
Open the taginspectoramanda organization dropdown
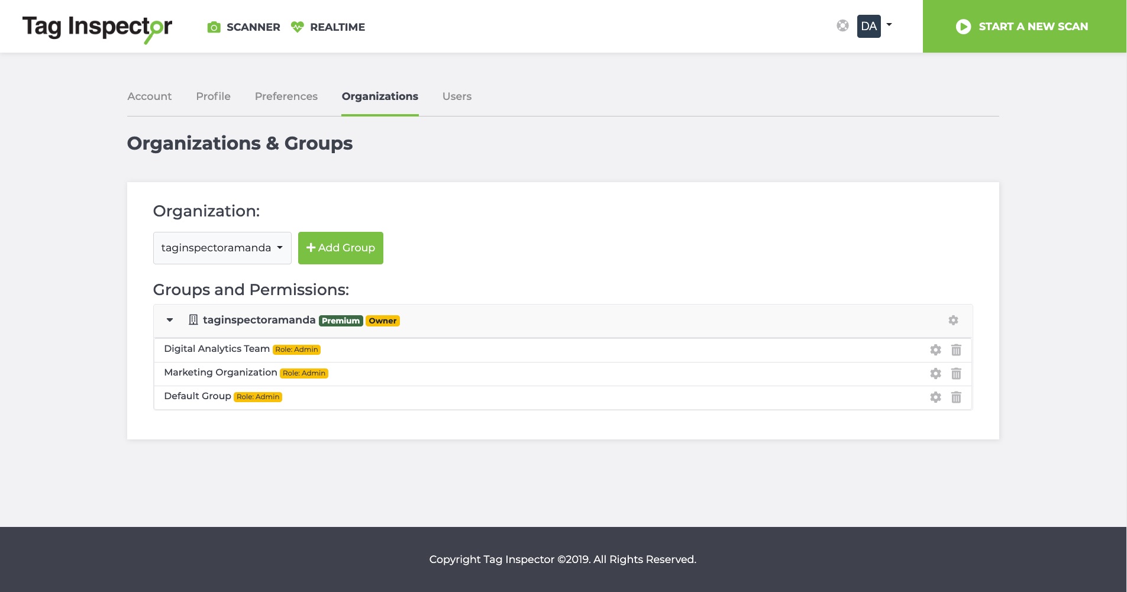pos(222,248)
